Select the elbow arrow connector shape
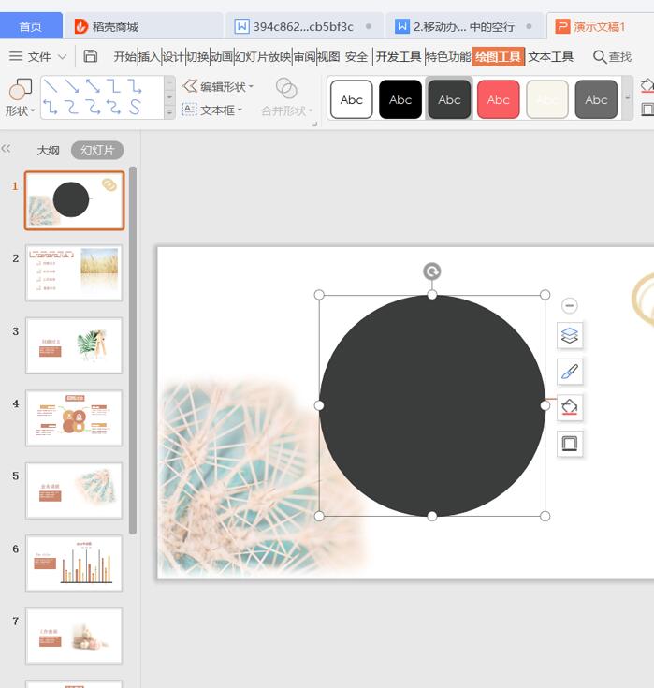Screen dimensions: 654x688 coord(135,86)
